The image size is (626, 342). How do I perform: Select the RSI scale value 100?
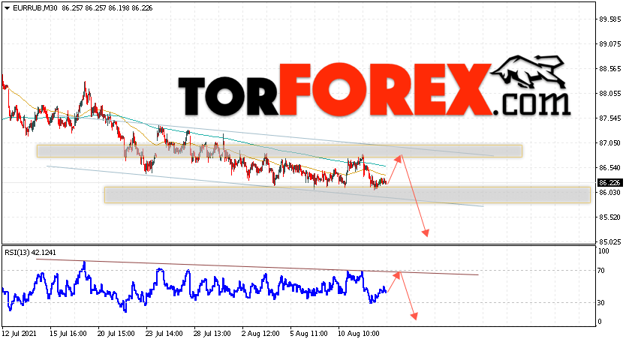(x=604, y=251)
